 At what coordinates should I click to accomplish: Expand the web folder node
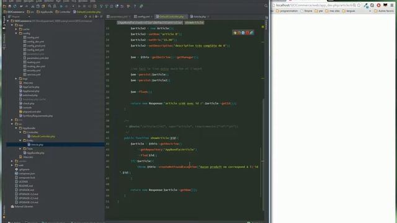click(12, 165)
